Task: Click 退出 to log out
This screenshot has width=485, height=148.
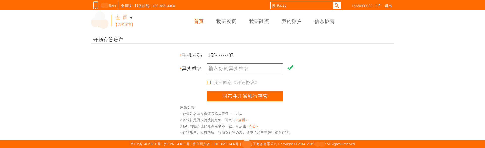Action: 388,6
